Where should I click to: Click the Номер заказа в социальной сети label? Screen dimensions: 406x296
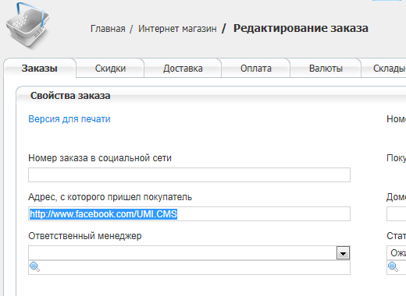[100, 158]
